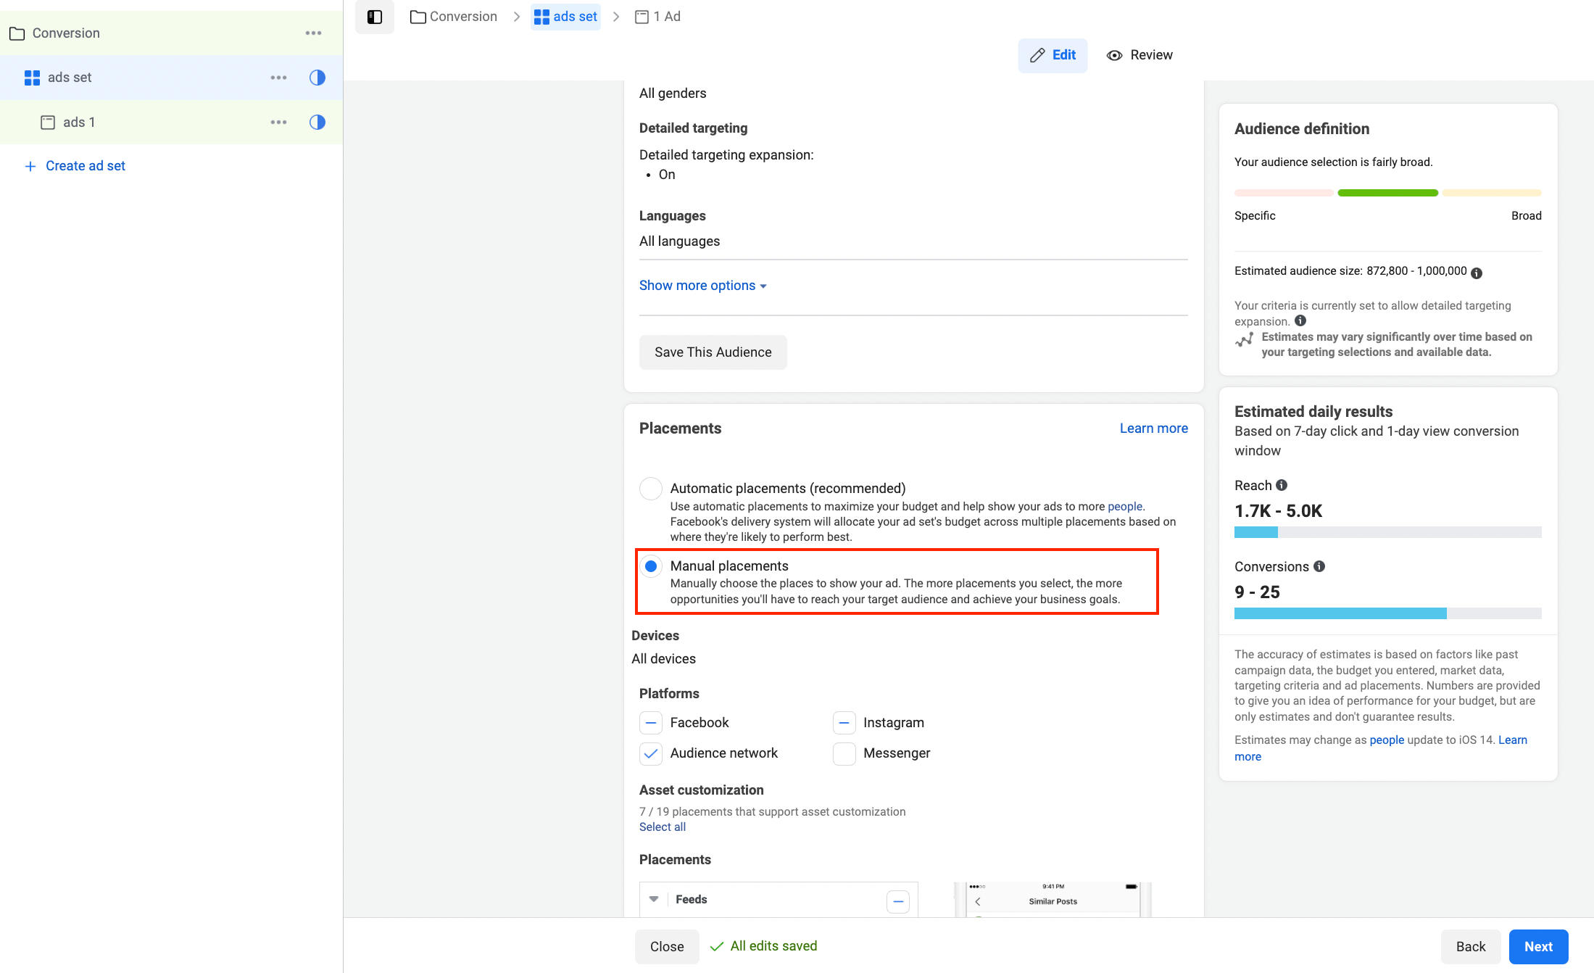This screenshot has height=973, width=1594.
Task: Switch to the Review tab
Action: point(1140,55)
